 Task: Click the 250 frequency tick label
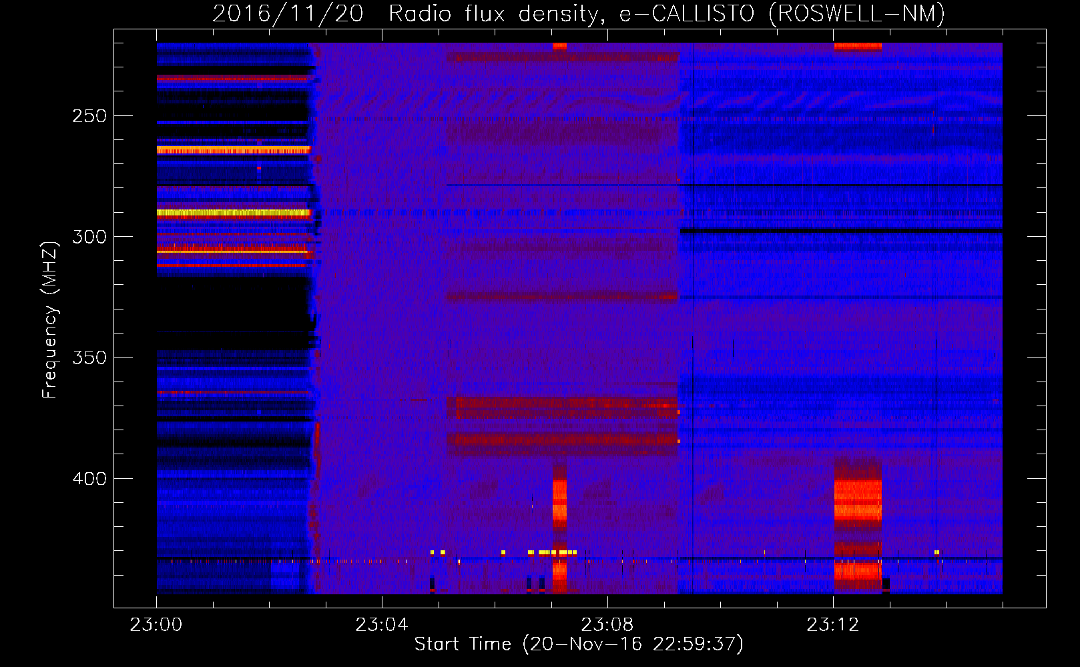click(x=89, y=116)
